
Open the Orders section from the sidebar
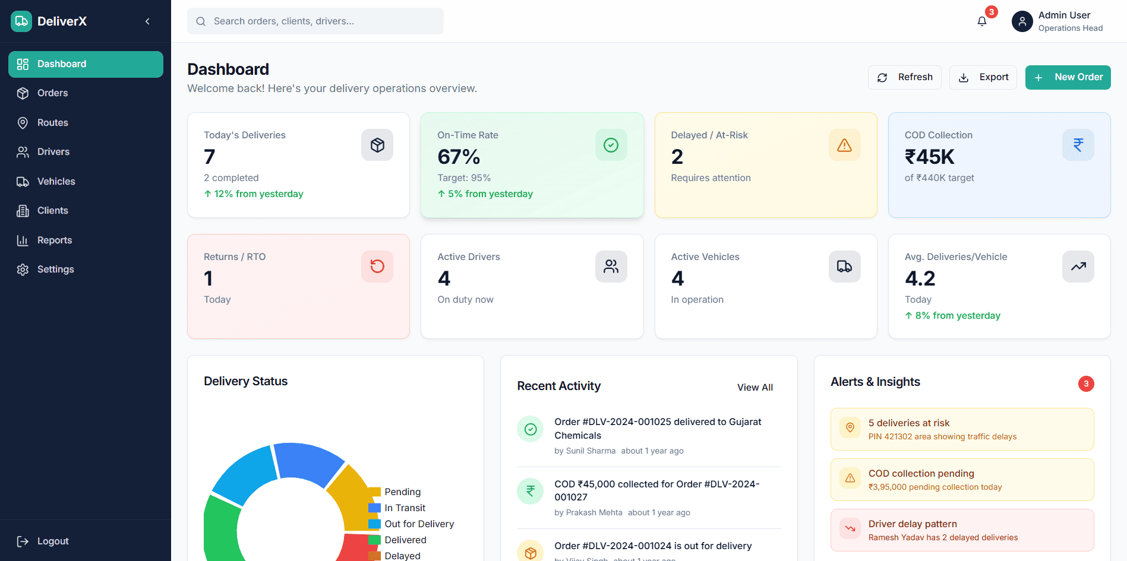click(52, 93)
